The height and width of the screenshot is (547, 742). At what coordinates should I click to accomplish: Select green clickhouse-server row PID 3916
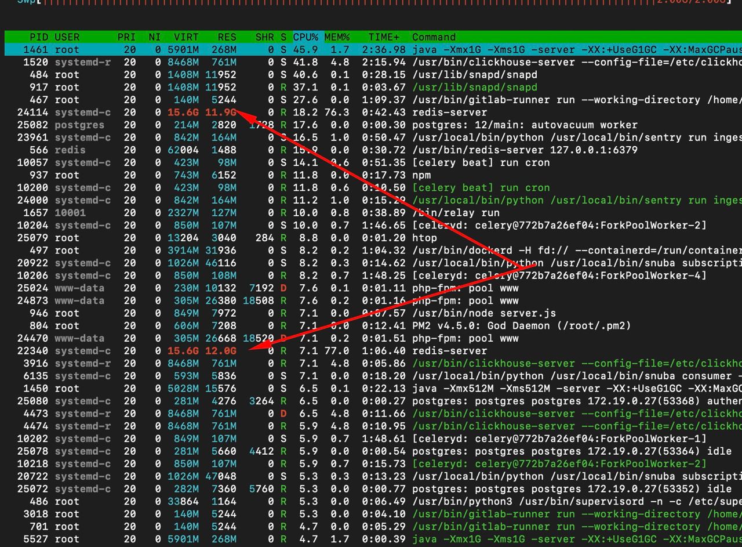click(373, 364)
